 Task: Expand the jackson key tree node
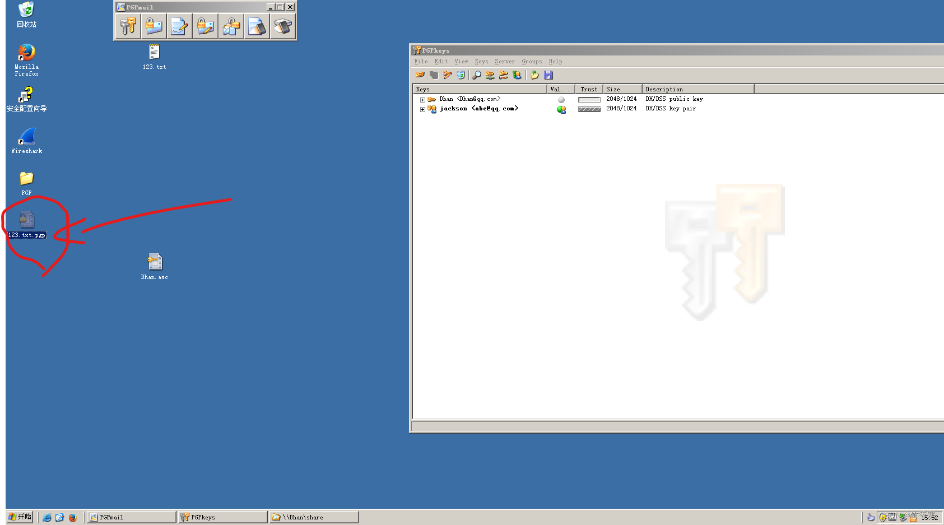(x=422, y=109)
